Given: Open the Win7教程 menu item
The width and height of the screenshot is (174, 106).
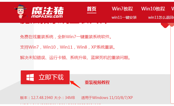Looking at the screenshot, I should point(122,9).
